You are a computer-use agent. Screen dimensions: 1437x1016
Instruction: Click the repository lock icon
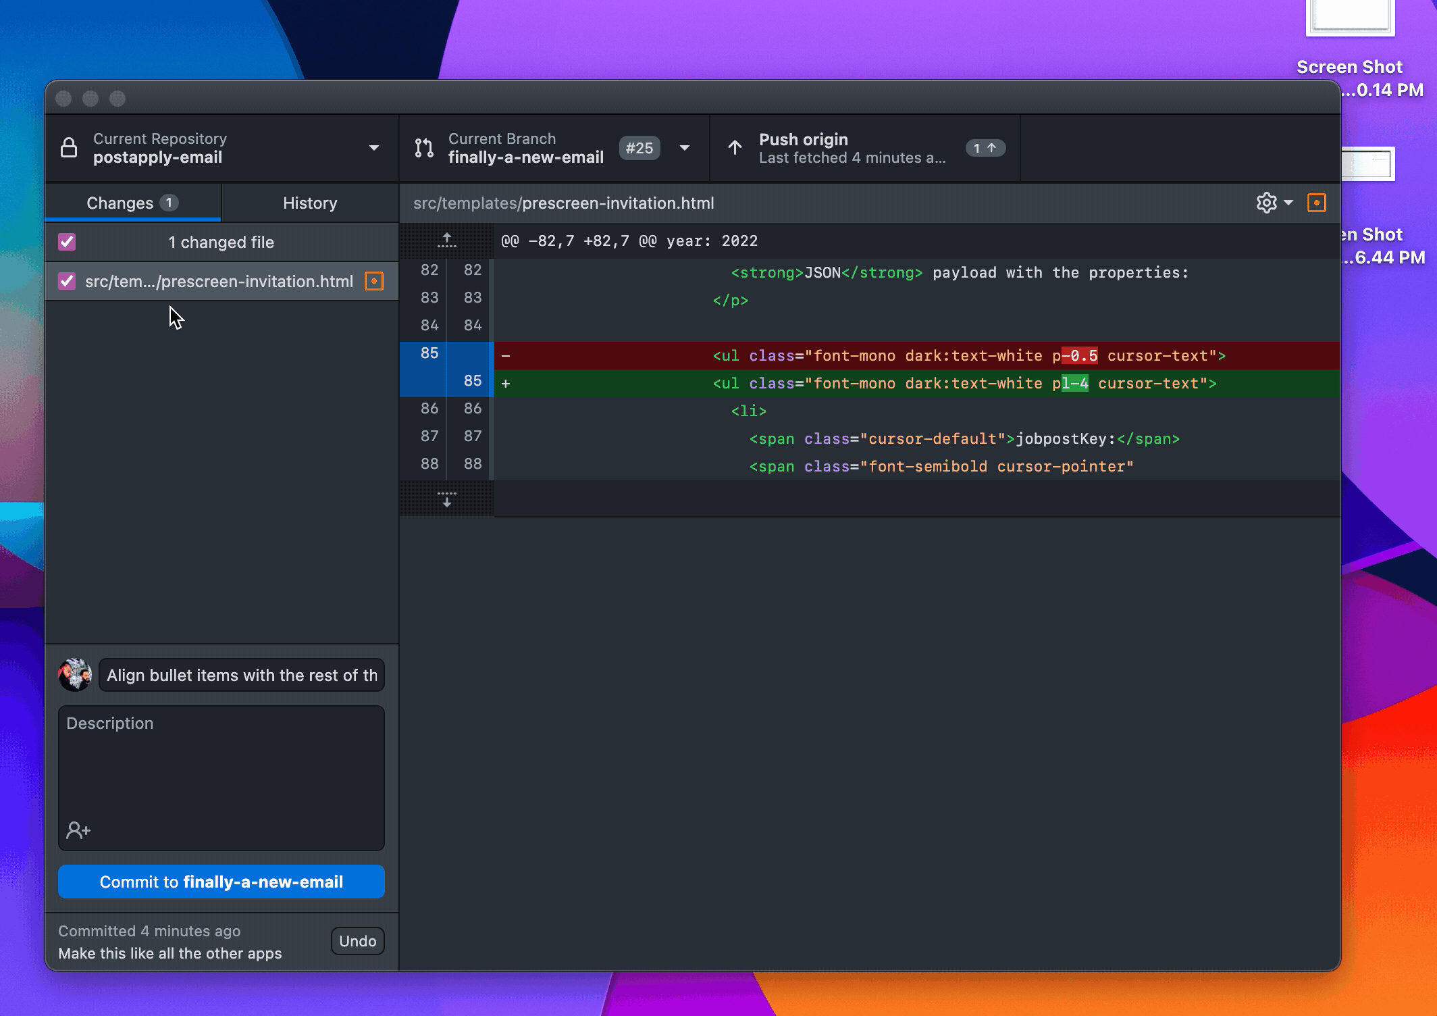click(x=69, y=147)
